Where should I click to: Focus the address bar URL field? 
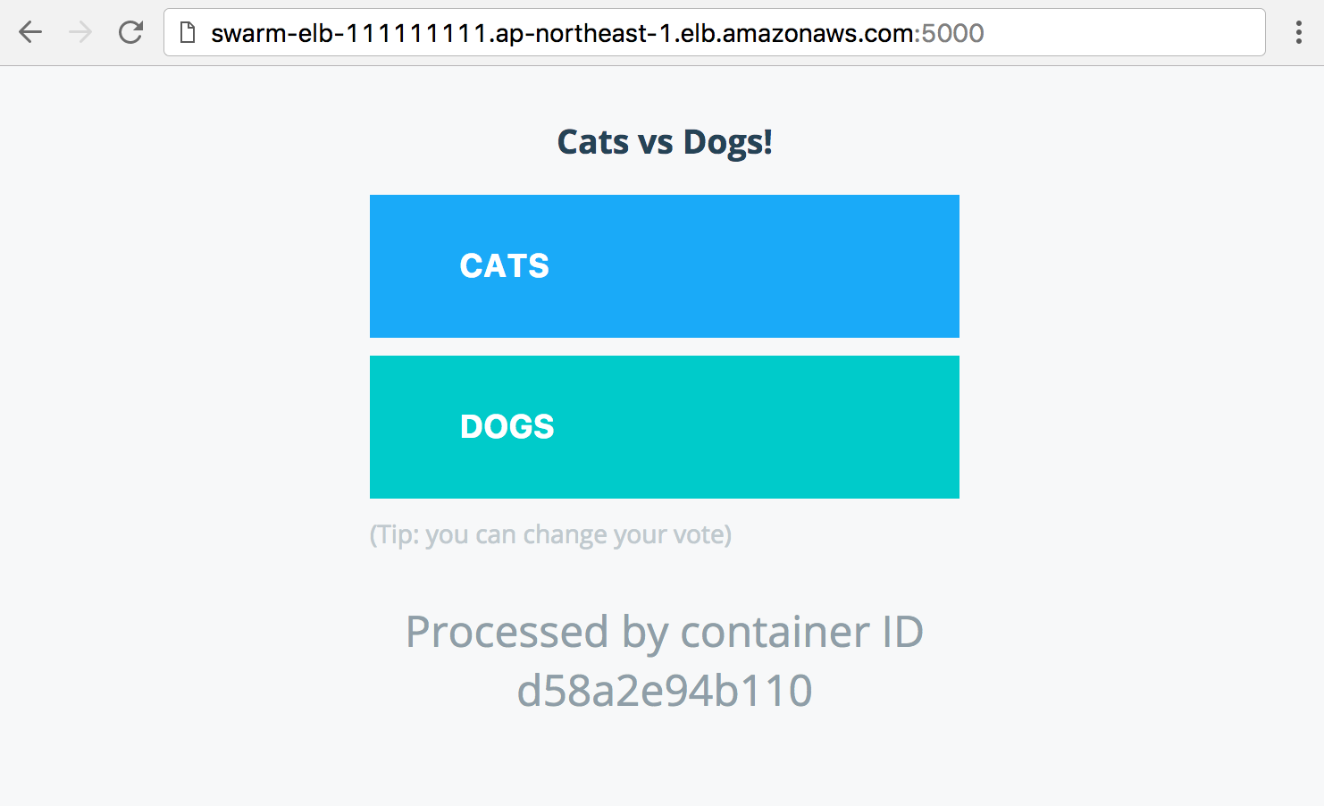[715, 33]
